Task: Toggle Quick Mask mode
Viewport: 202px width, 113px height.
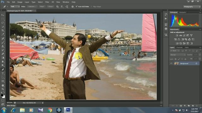Action: (3, 100)
